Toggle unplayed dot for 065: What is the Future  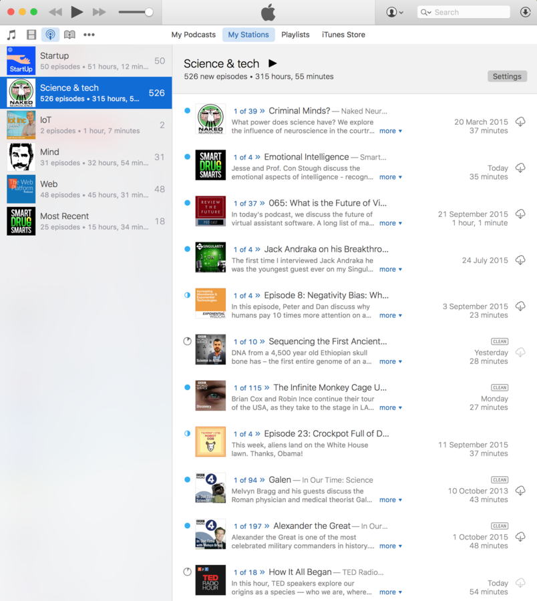tap(187, 203)
